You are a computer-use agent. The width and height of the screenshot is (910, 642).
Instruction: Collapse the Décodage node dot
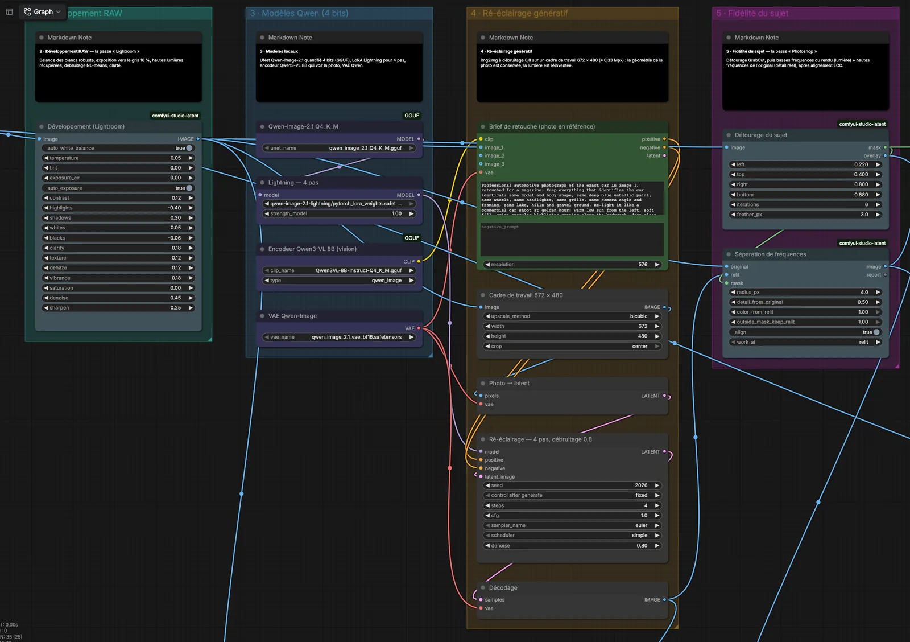[483, 588]
